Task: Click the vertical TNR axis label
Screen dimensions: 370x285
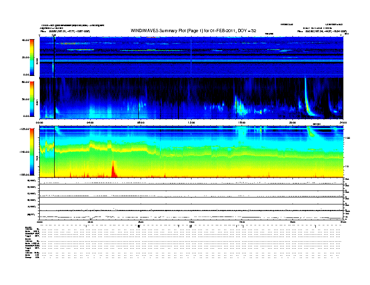Action: [37, 159]
